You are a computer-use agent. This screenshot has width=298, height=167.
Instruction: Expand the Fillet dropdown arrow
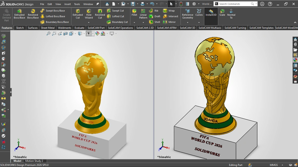134,22
